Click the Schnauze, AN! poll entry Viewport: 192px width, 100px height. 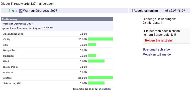click(x=57, y=83)
